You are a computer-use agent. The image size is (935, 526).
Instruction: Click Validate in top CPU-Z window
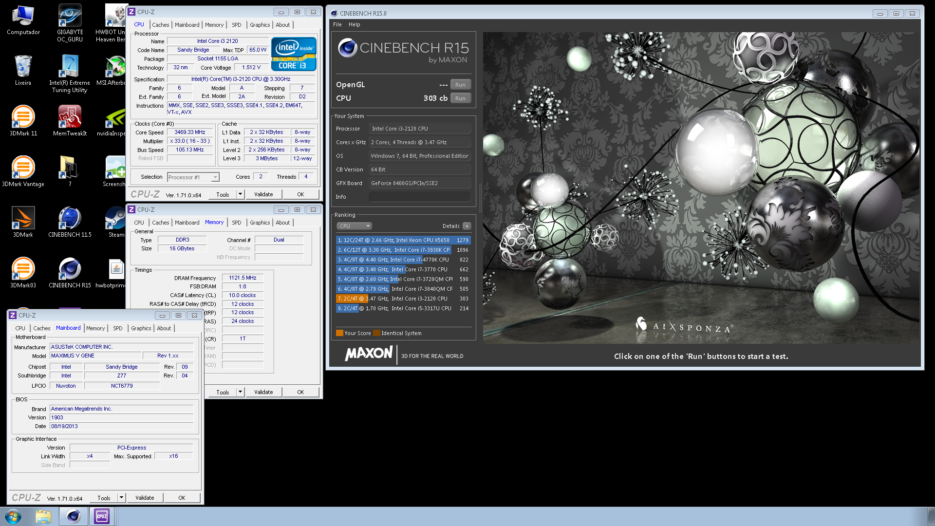click(x=263, y=194)
